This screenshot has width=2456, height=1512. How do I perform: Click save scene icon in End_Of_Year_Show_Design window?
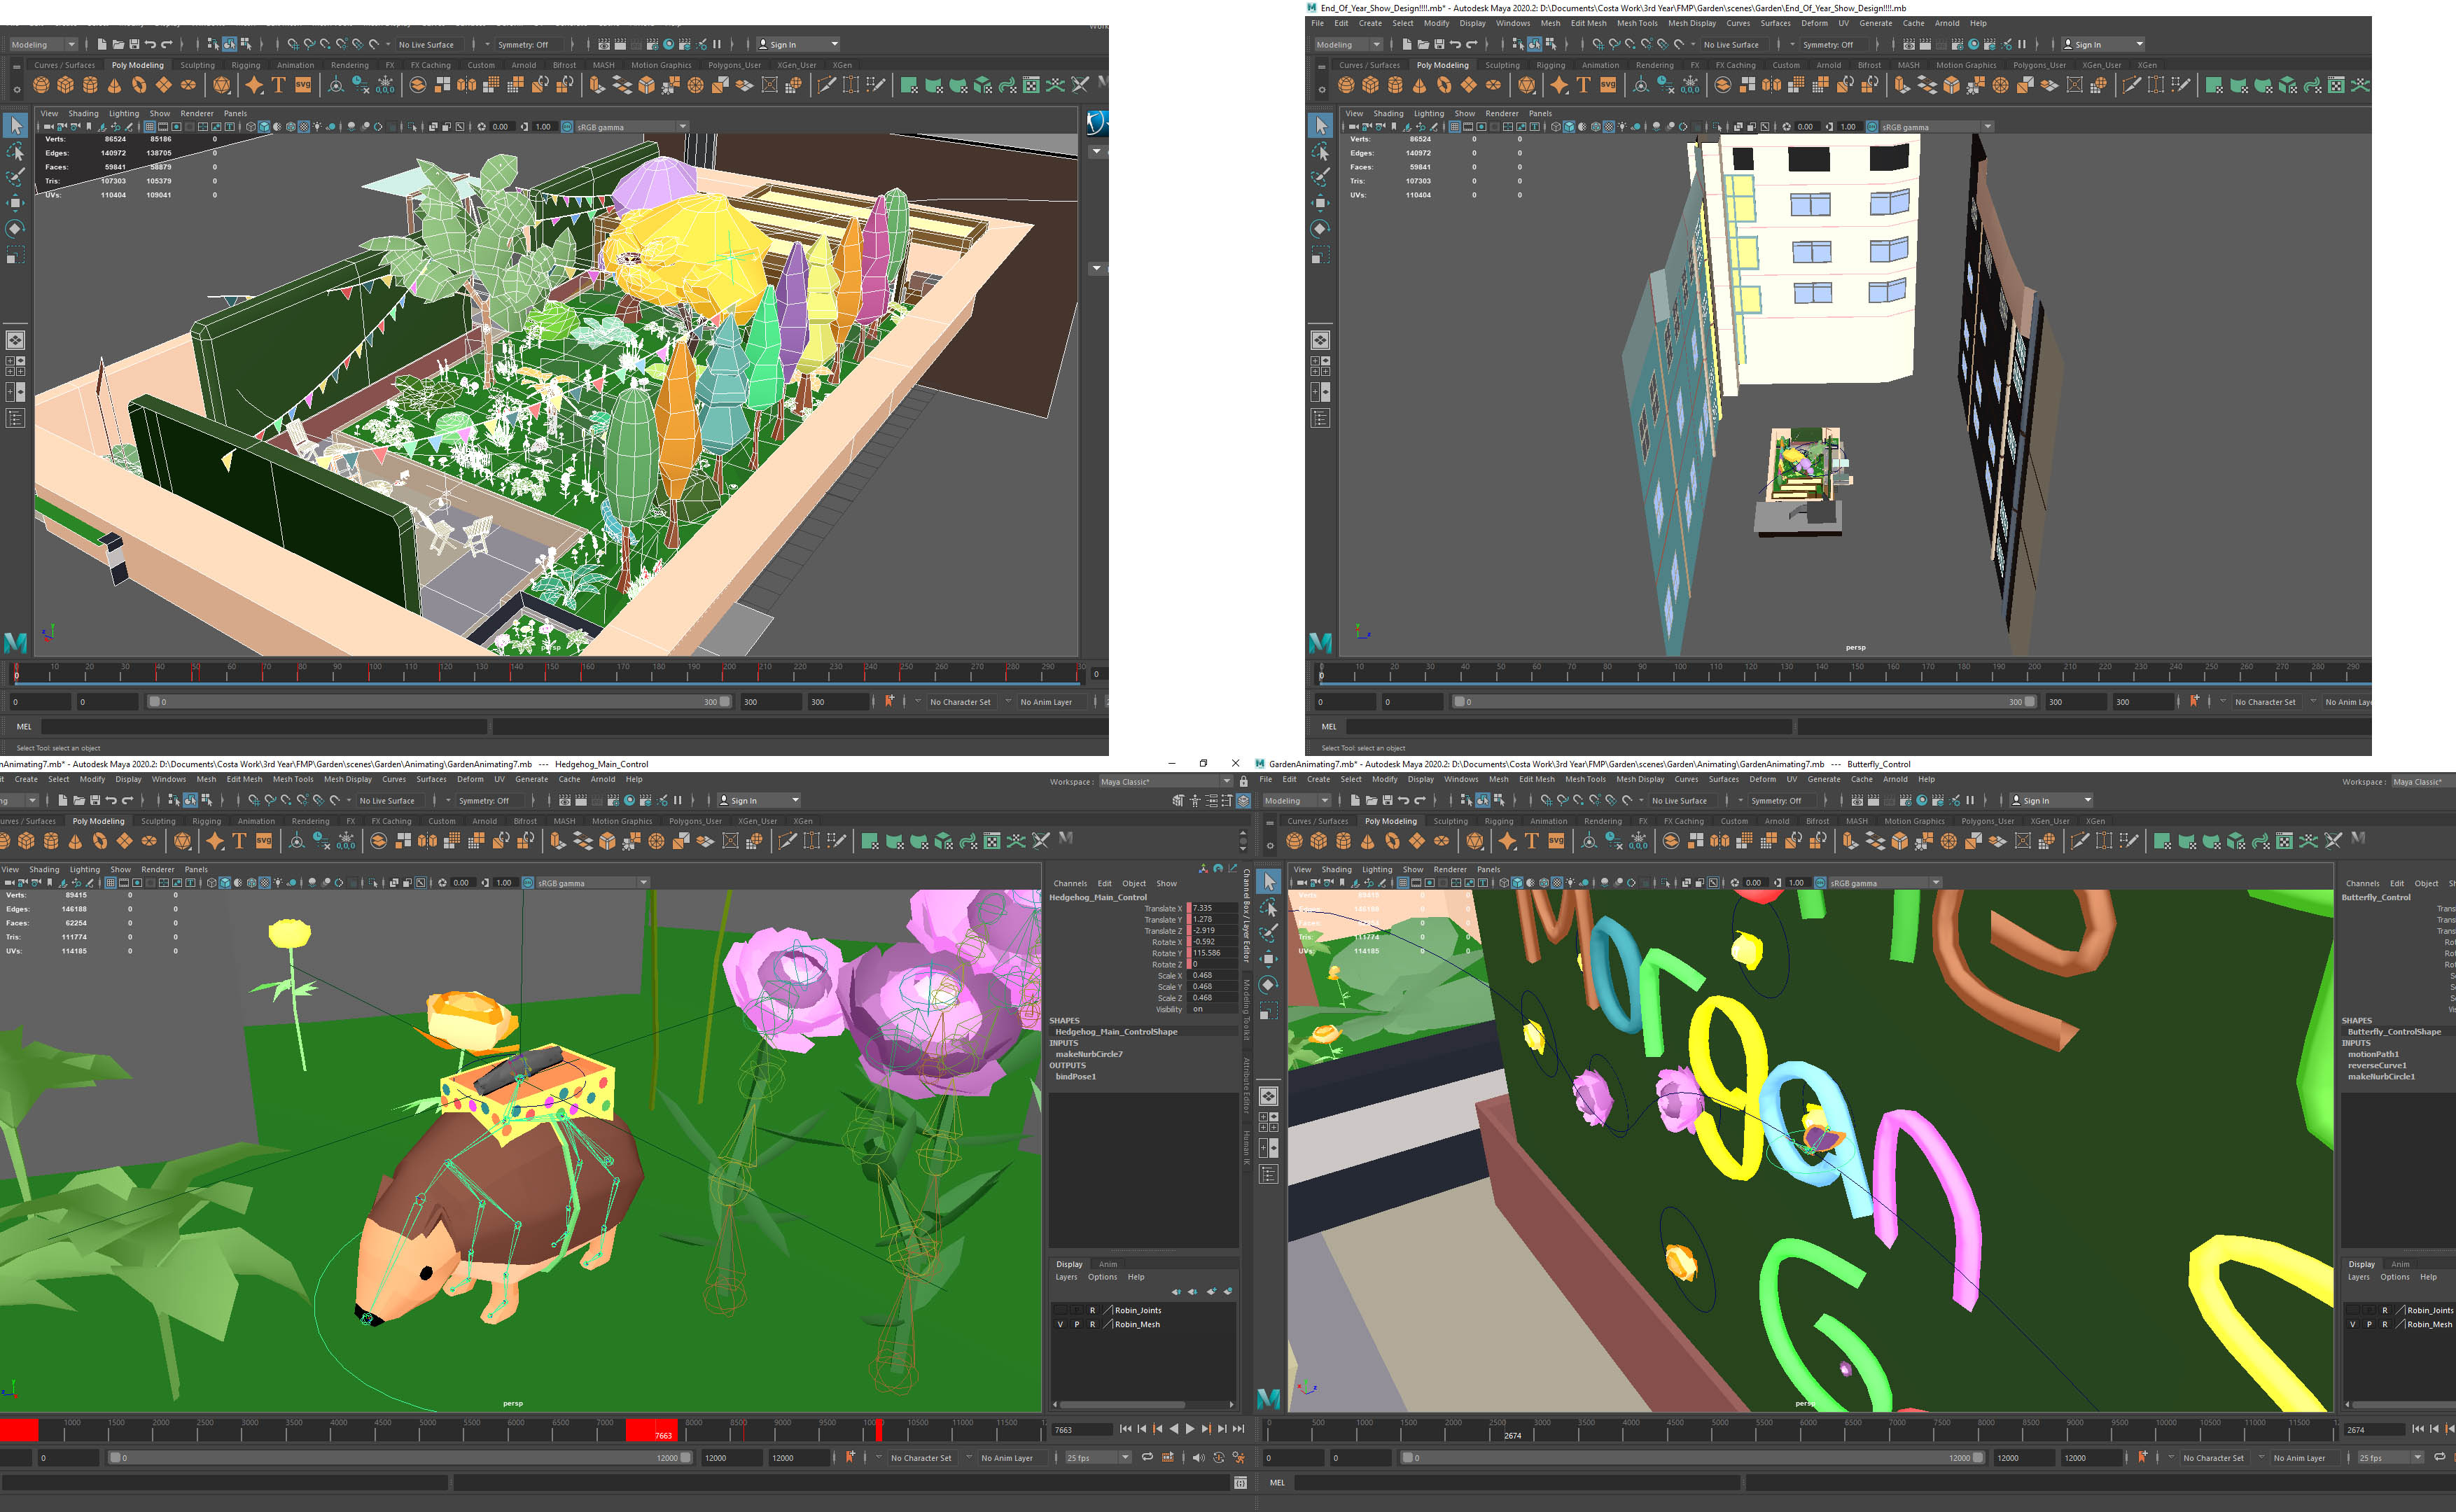click(x=1439, y=44)
